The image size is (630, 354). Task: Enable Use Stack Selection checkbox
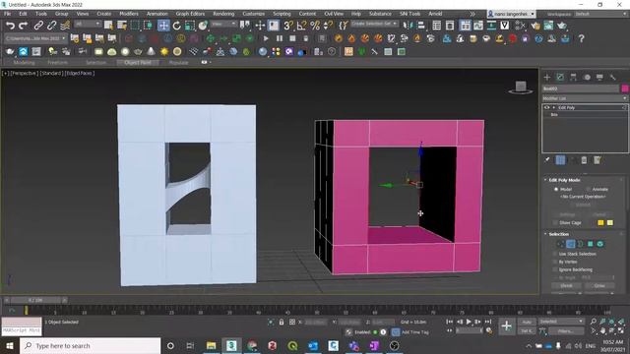pos(555,254)
